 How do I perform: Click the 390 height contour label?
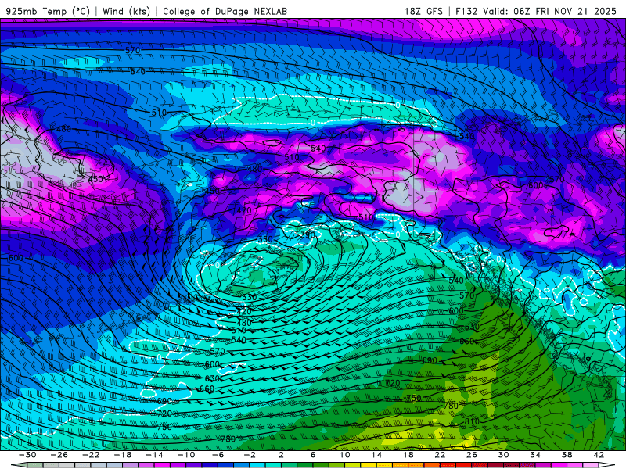[308, 235]
